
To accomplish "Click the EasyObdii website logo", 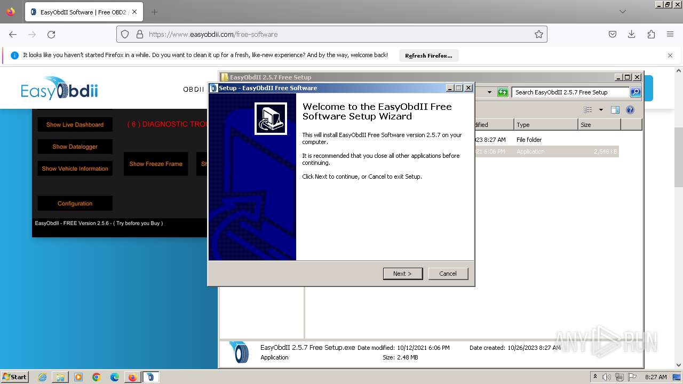I will click(59, 89).
